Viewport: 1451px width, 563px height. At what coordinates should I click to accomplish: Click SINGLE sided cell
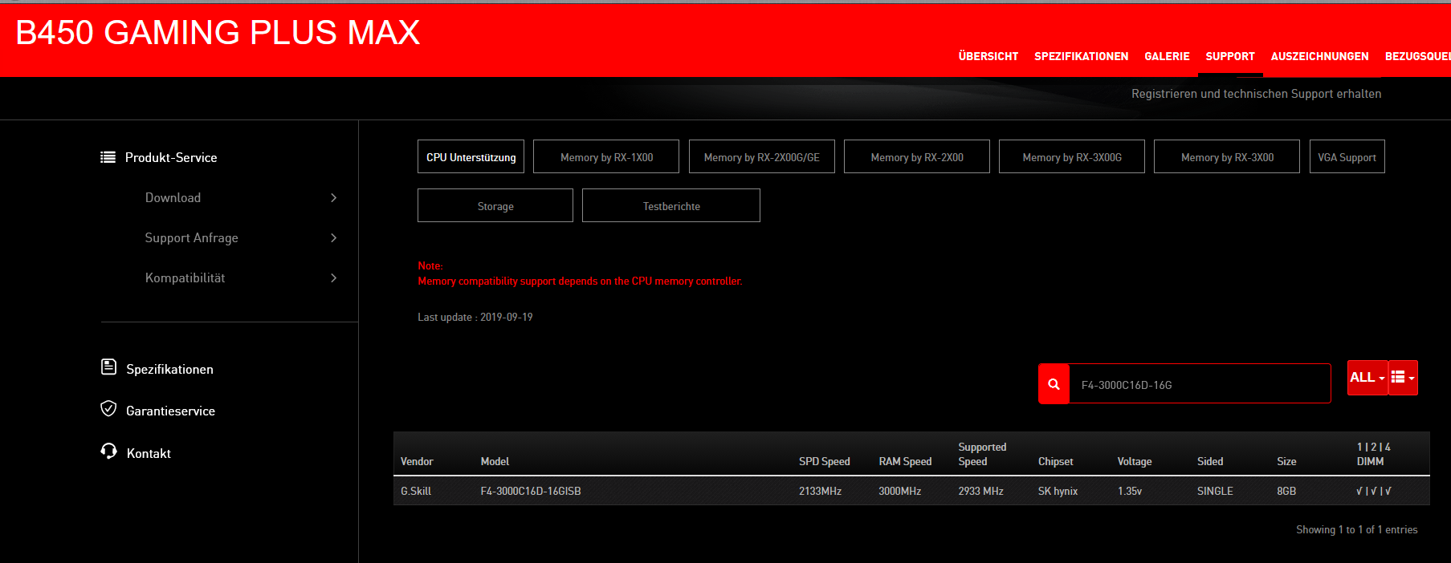(1215, 491)
